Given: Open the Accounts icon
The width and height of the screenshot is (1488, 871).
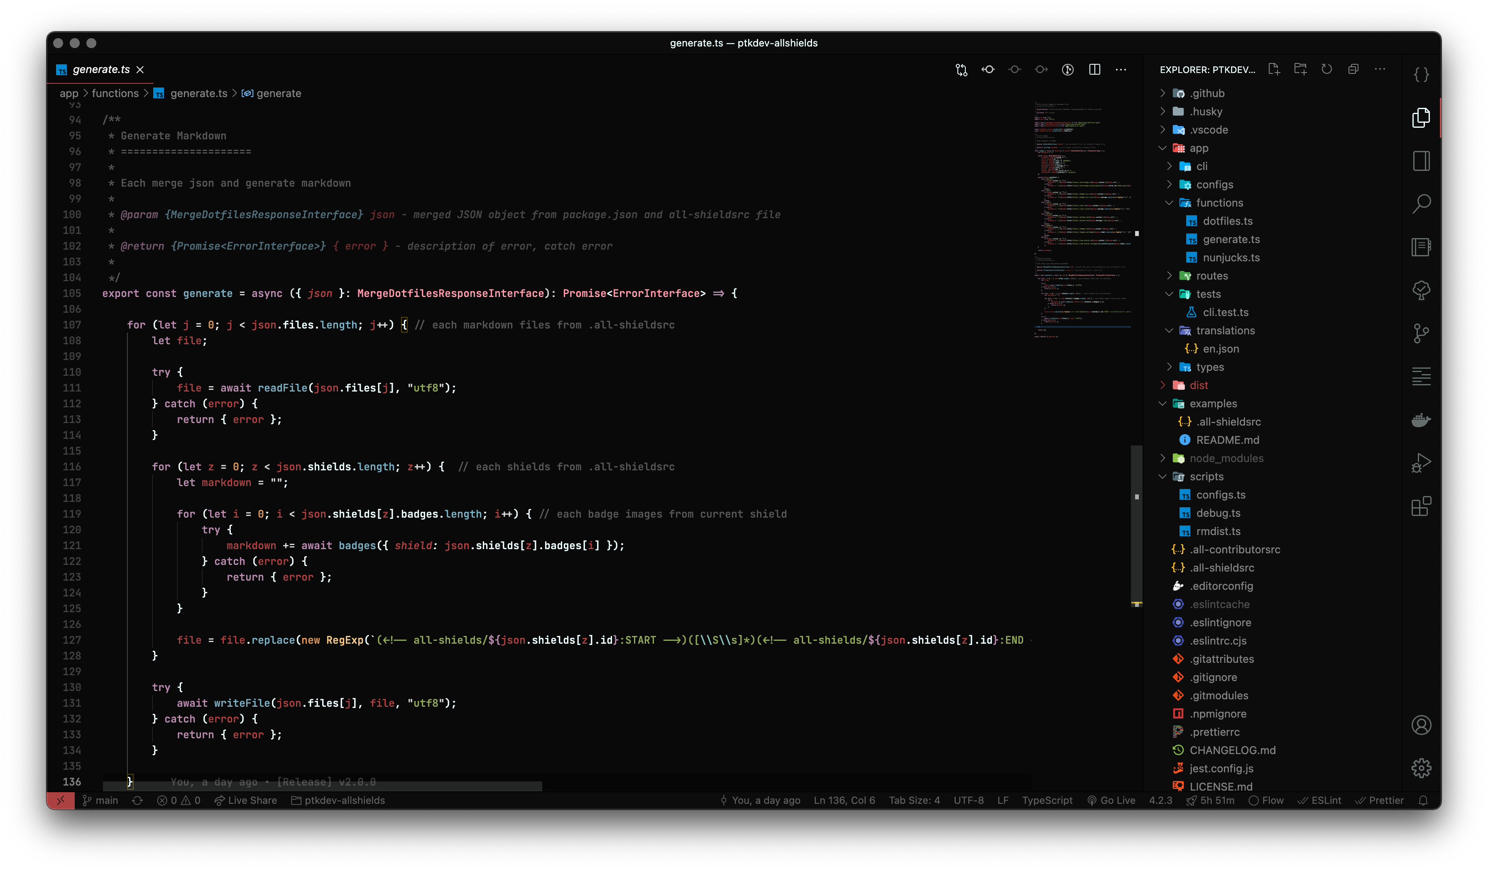Looking at the screenshot, I should [x=1421, y=725].
